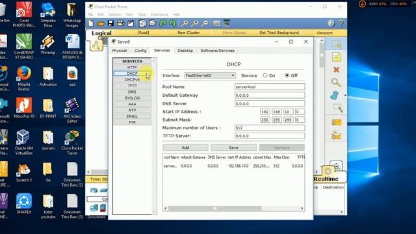416x234 pixels.
Task: Click the Pool Name input field
Action: 270,86
